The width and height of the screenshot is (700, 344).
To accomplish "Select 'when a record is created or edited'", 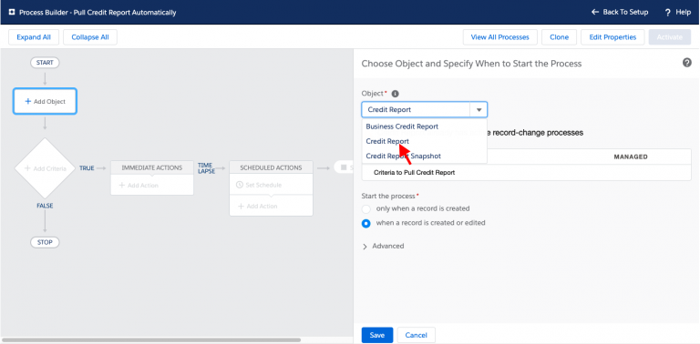I will (x=366, y=223).
